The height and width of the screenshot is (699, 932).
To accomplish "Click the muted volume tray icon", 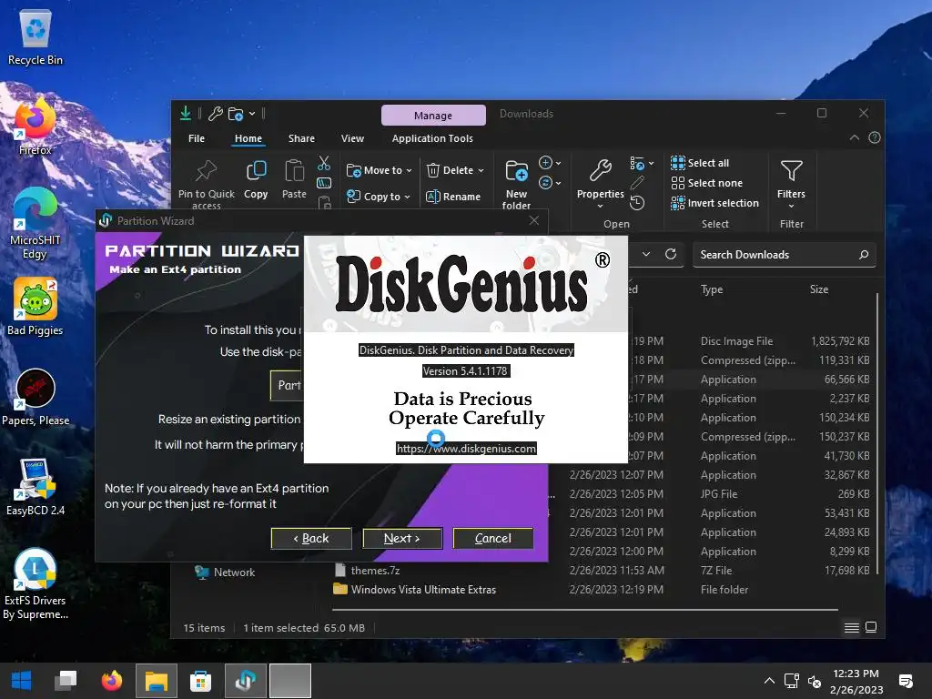I will pyautogui.click(x=815, y=681).
